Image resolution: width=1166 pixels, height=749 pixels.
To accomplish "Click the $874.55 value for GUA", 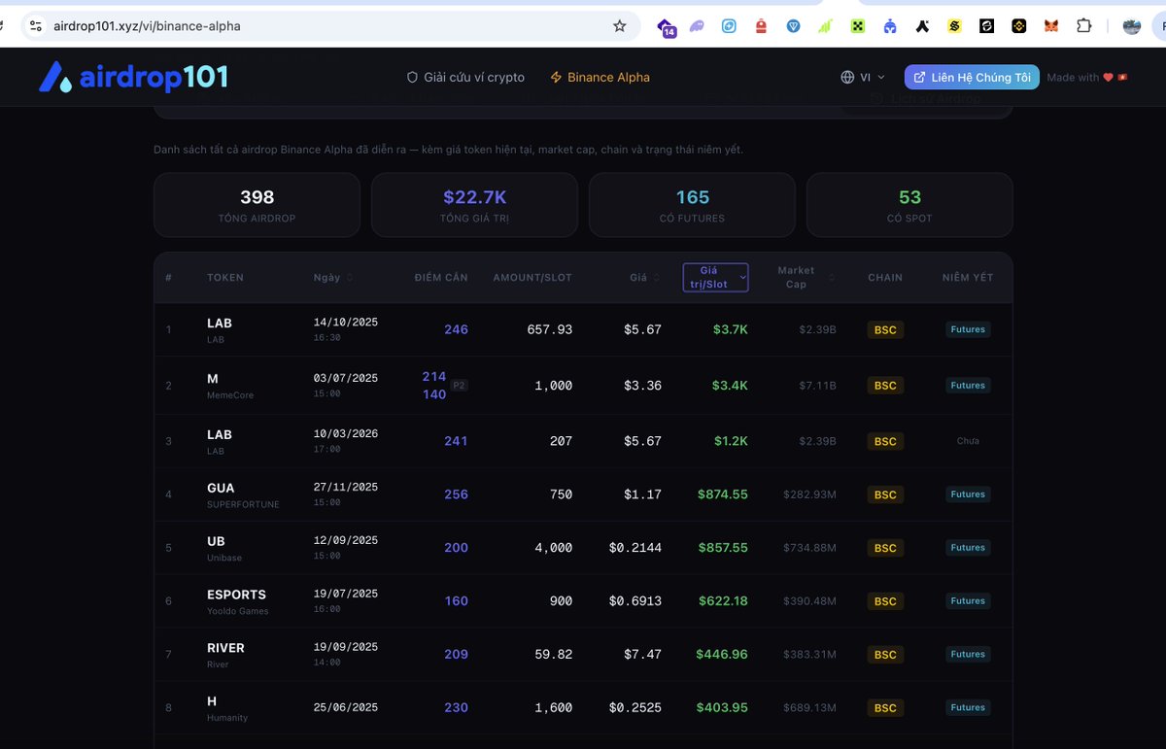I will [x=723, y=494].
